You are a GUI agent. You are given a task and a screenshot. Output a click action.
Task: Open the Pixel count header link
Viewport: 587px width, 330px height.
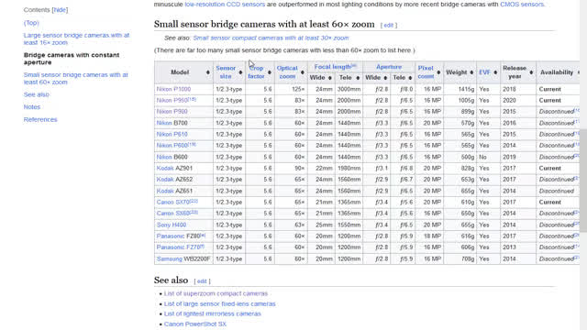coord(426,72)
